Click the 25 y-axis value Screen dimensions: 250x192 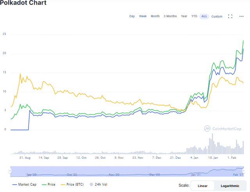[x=4, y=34]
